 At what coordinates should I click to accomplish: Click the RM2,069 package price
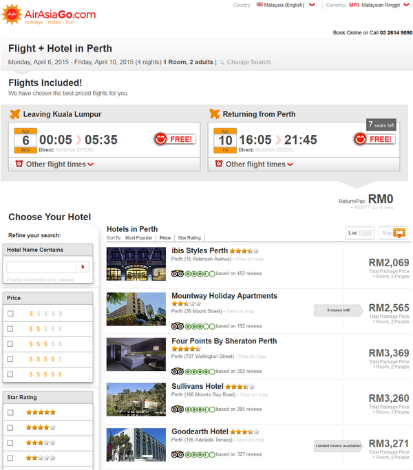pos(389,263)
